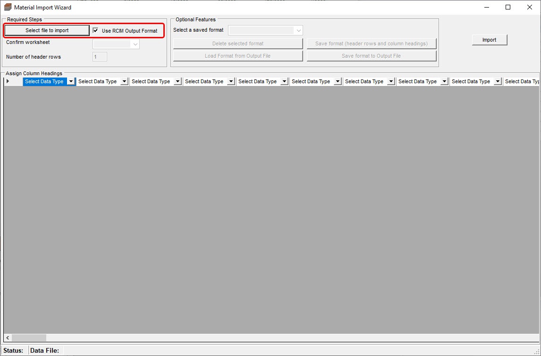Open the second column's Select Data Type dropdown

click(x=125, y=81)
